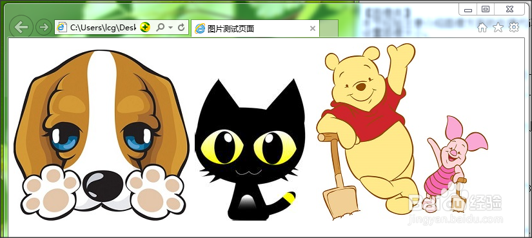Open Favorites with the star icon
532x238 pixels.
pos(498,28)
